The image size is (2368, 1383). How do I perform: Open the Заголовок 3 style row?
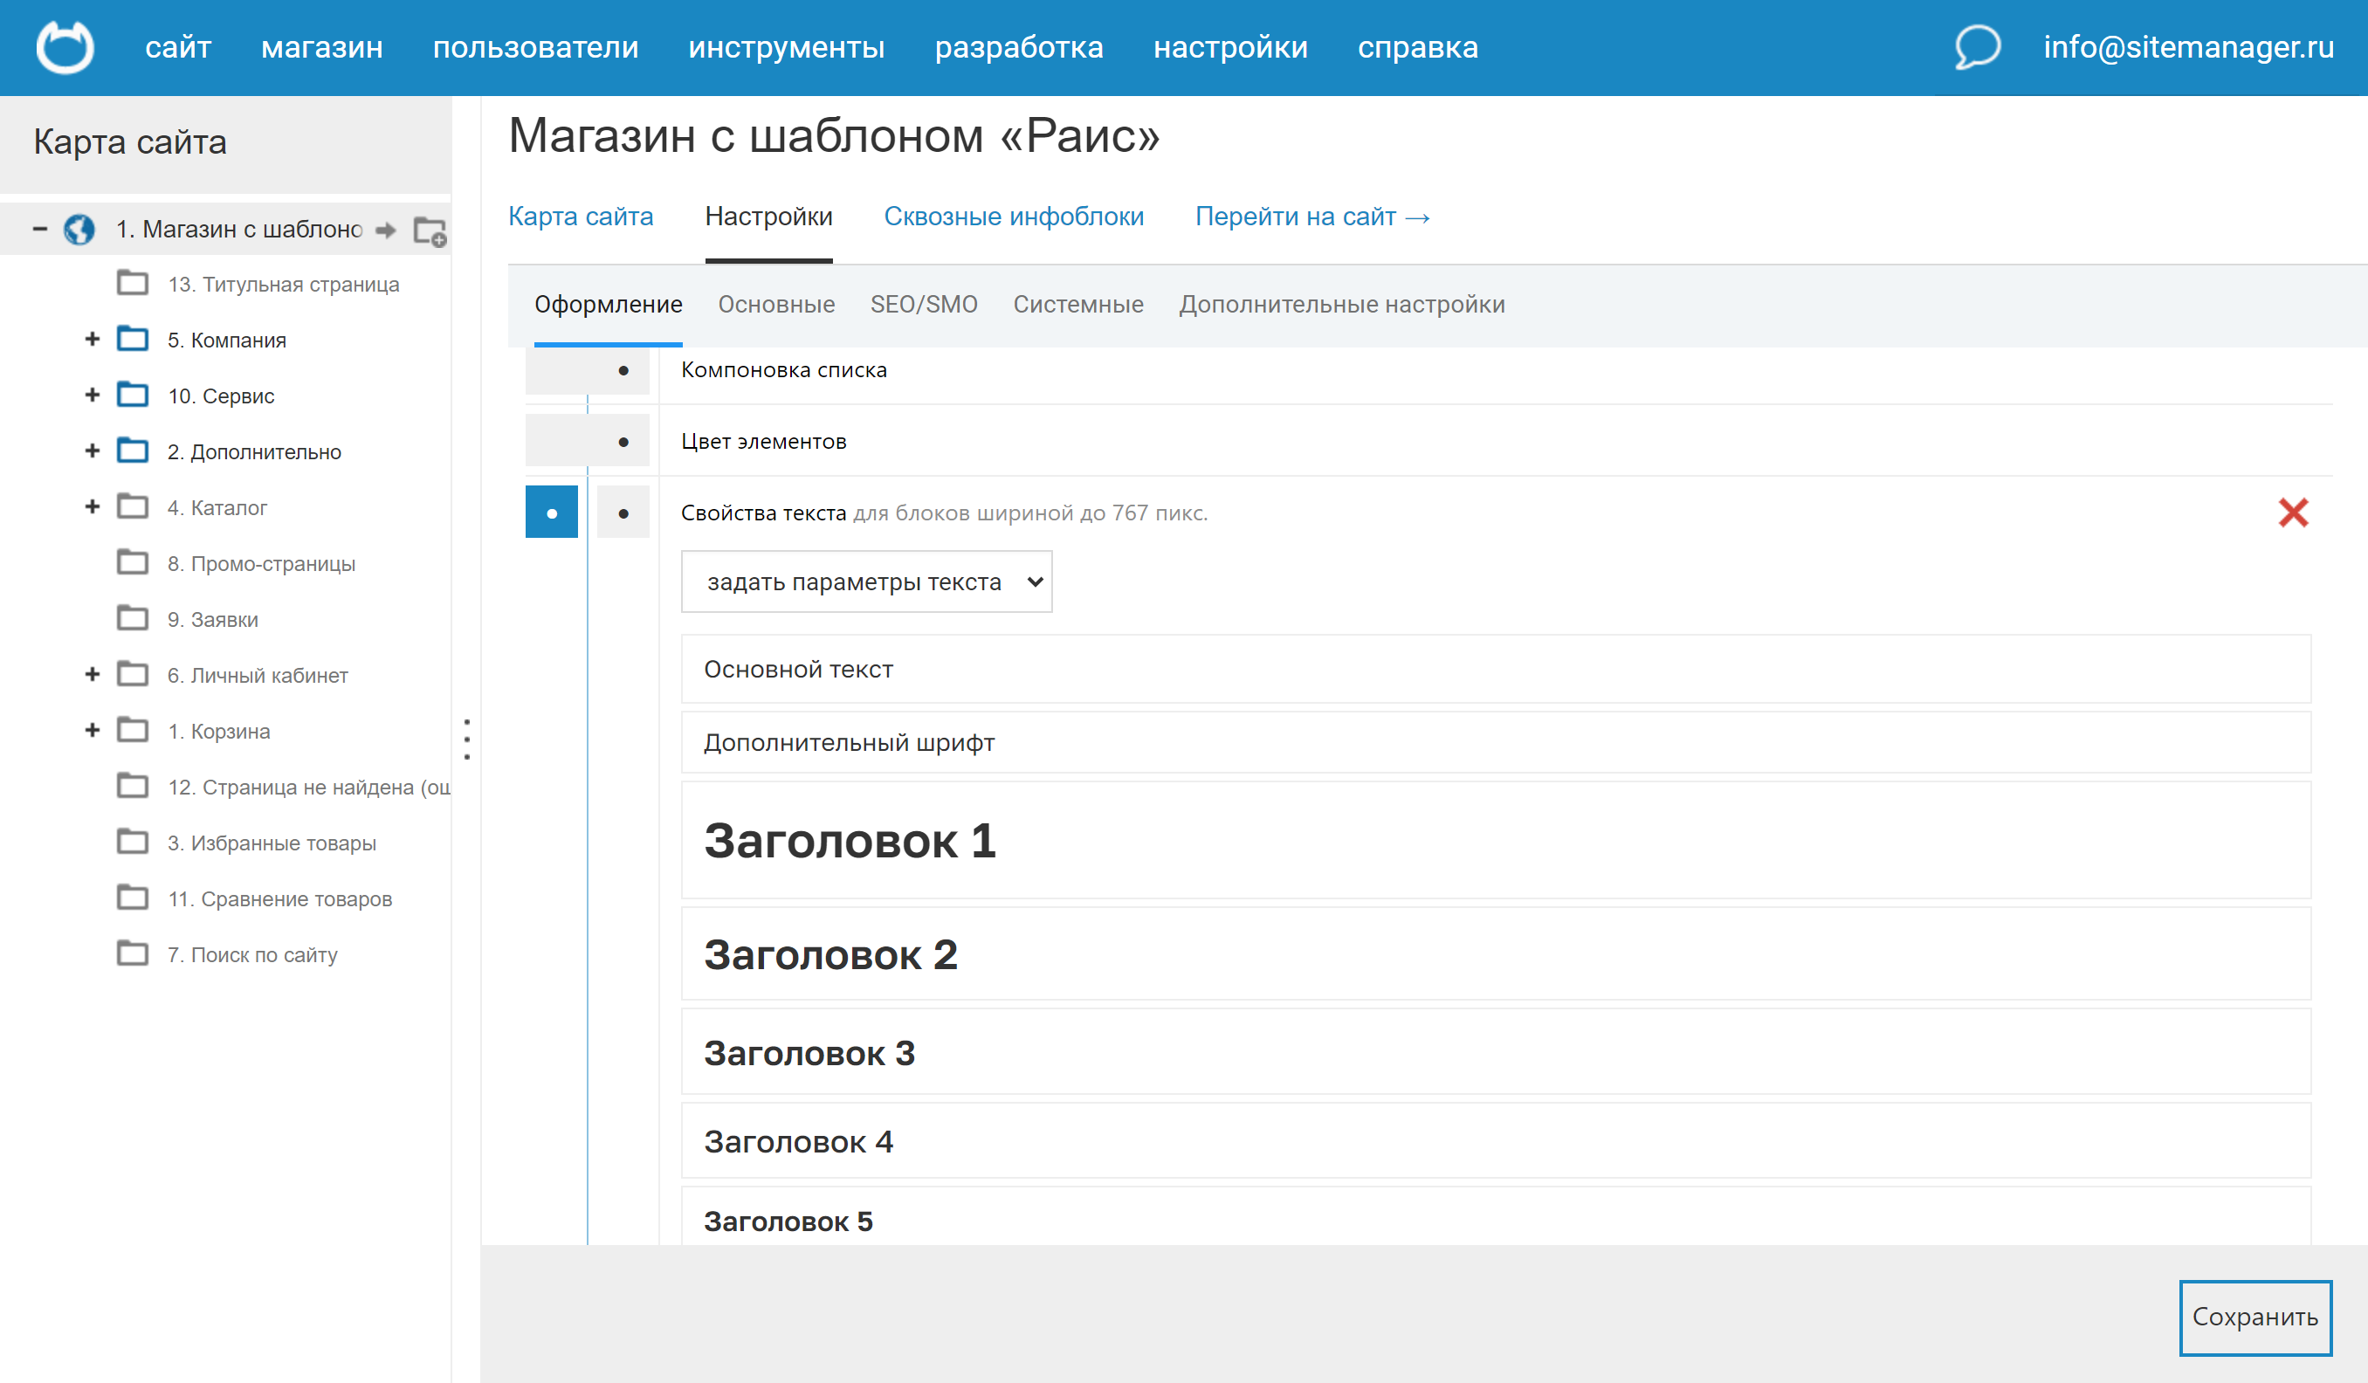(1495, 1052)
